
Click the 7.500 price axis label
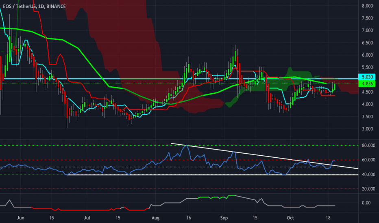coord(367,18)
